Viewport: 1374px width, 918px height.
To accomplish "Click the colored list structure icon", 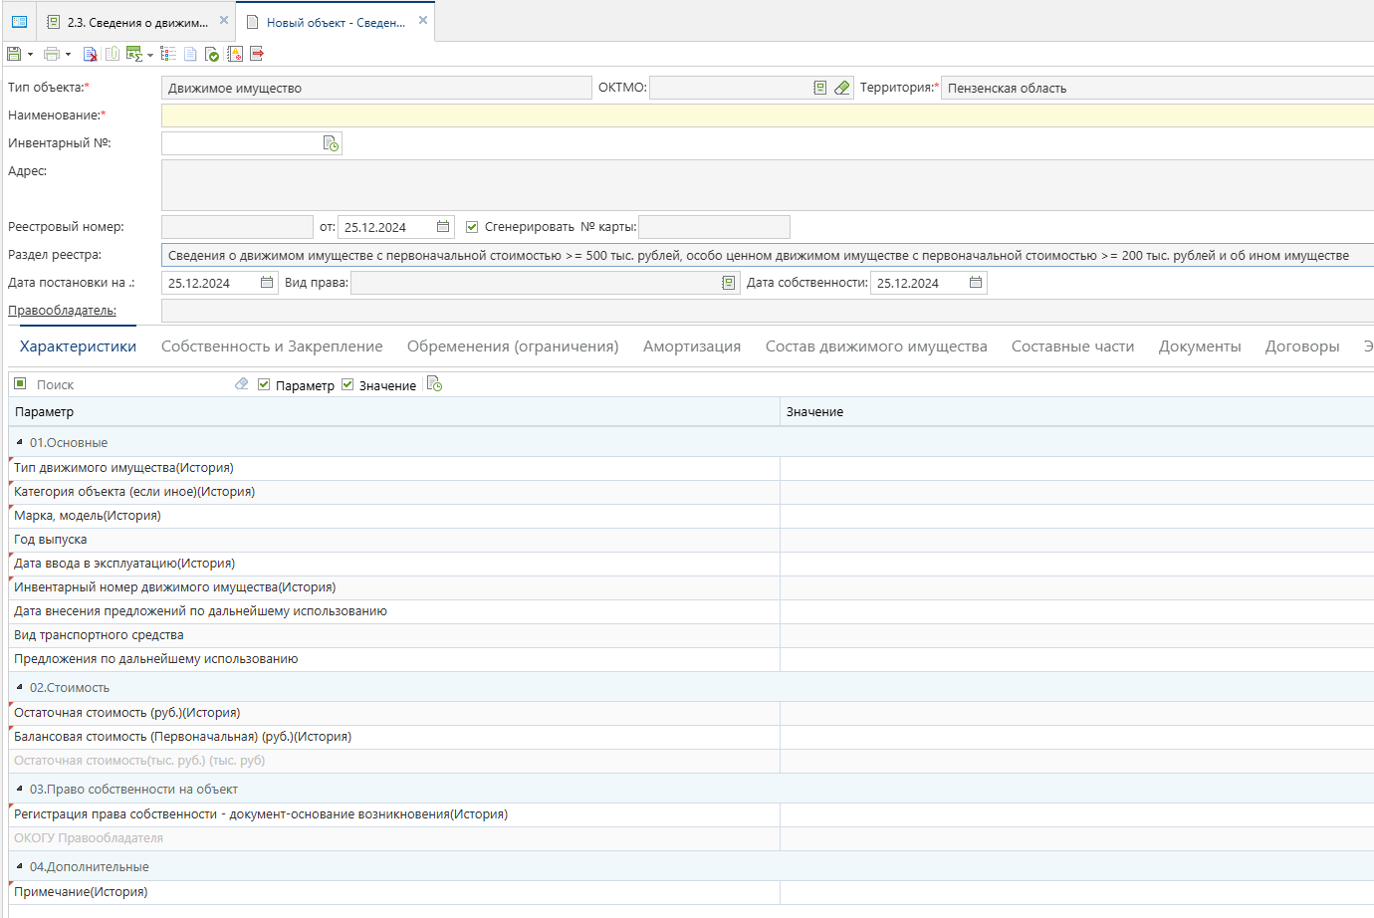I will click(168, 54).
